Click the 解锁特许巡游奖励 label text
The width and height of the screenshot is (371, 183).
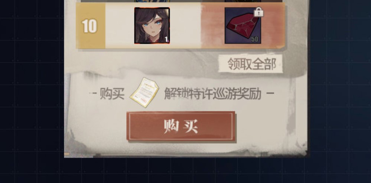pos(213,94)
